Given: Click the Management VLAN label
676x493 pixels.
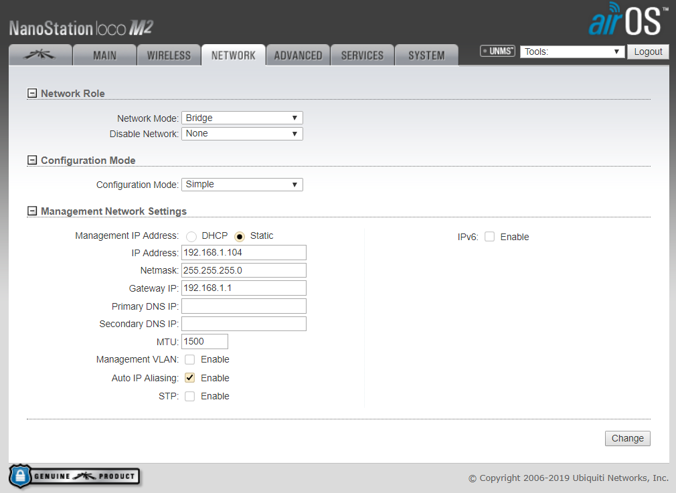Looking at the screenshot, I should coord(137,359).
